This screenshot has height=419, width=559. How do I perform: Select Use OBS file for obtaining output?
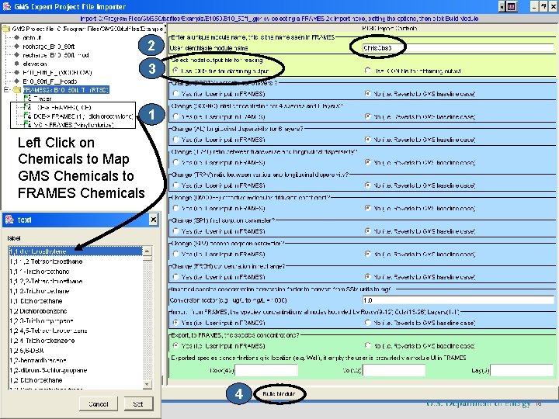pyautogui.click(x=175, y=71)
